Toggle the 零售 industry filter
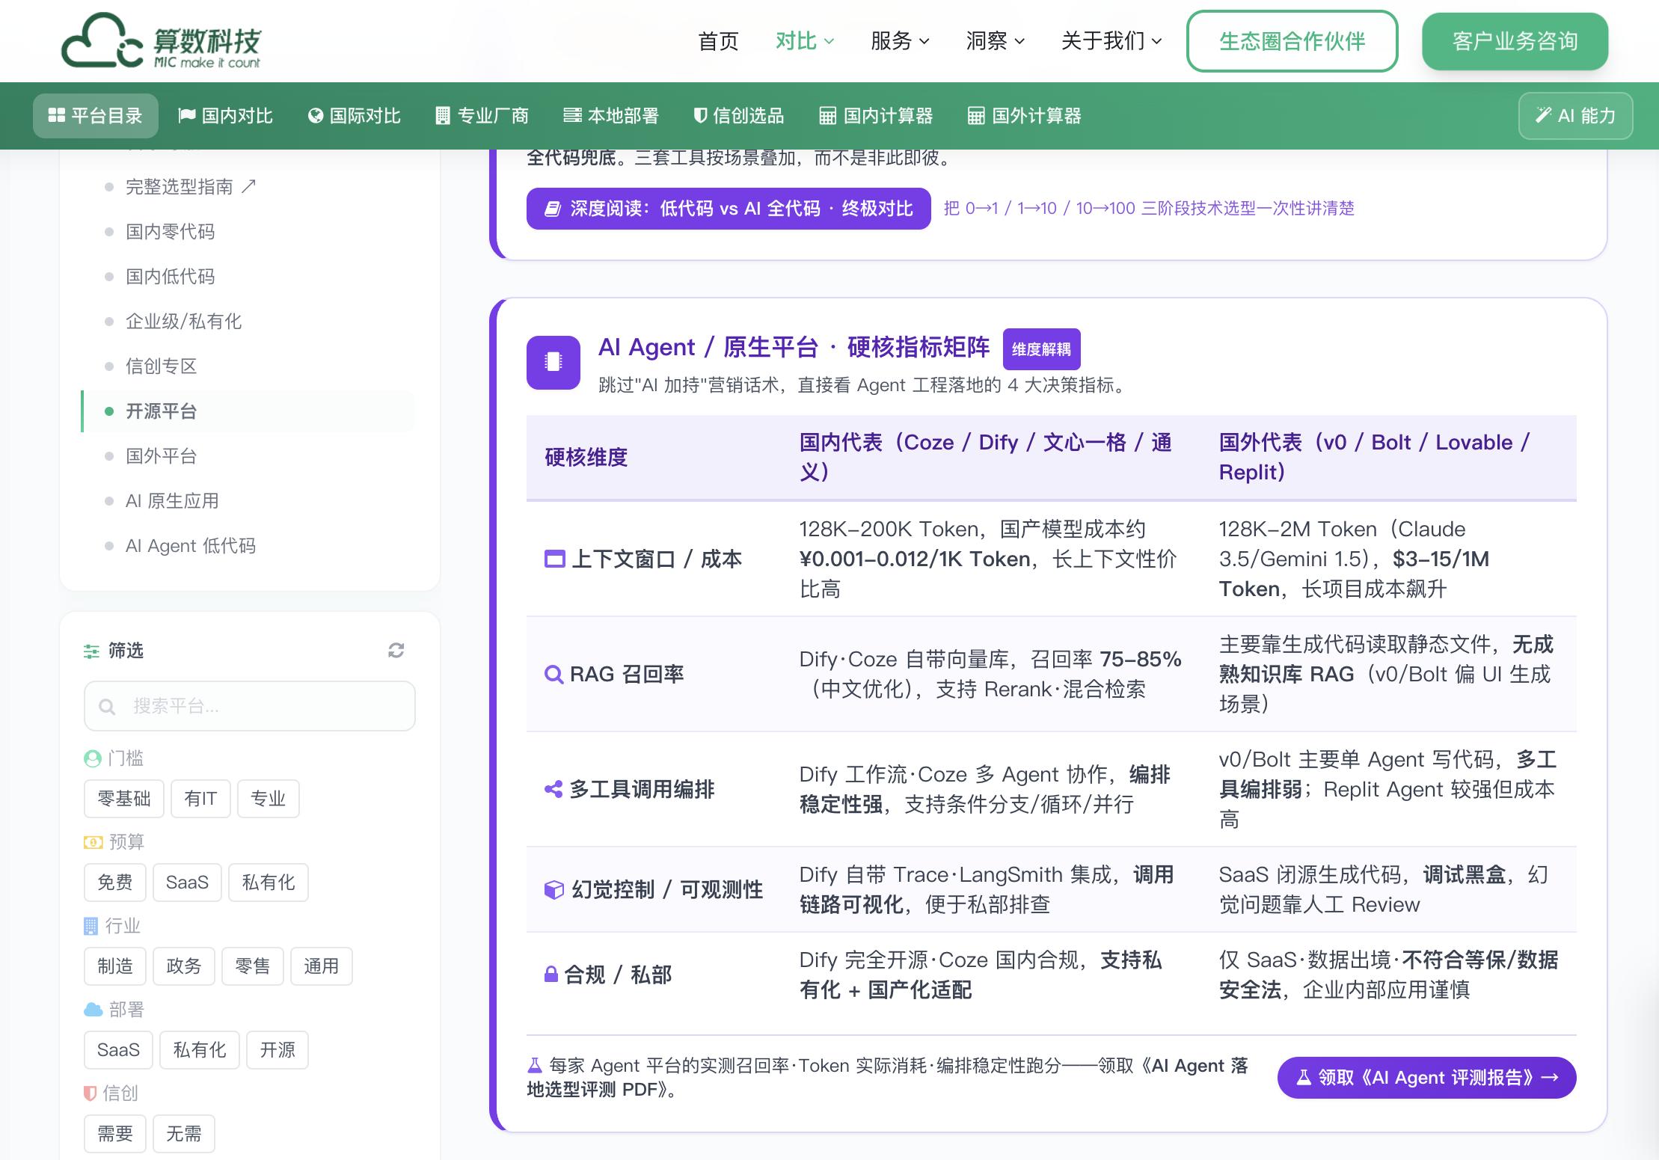 (253, 966)
